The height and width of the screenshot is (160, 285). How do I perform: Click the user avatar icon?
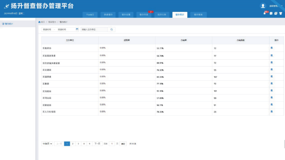pos(263,6)
